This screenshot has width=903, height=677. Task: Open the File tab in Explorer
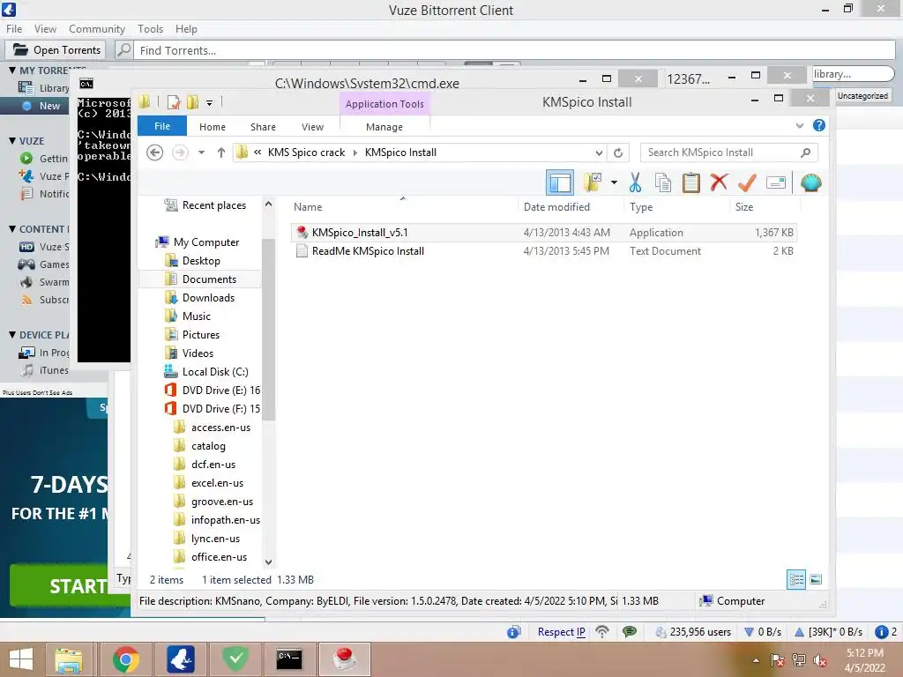click(162, 126)
